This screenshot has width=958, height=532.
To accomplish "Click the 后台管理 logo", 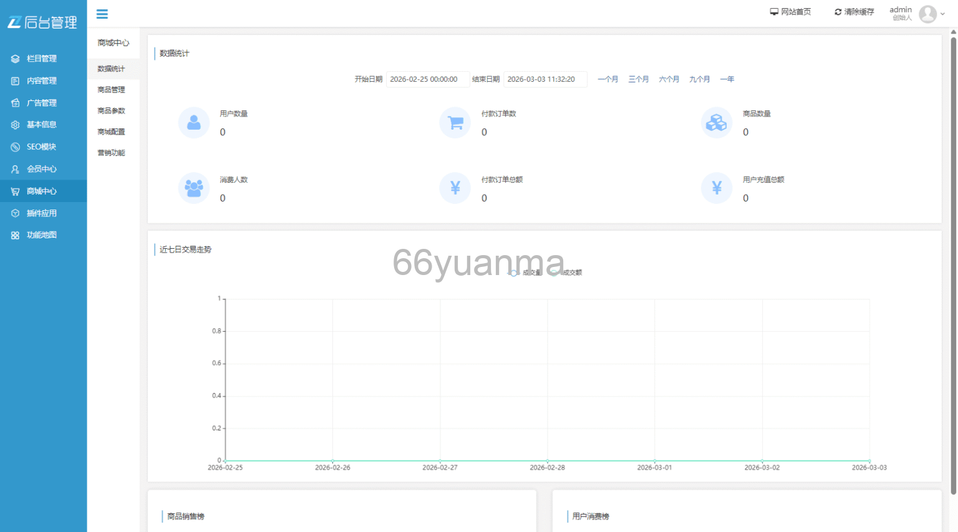I will (x=42, y=22).
